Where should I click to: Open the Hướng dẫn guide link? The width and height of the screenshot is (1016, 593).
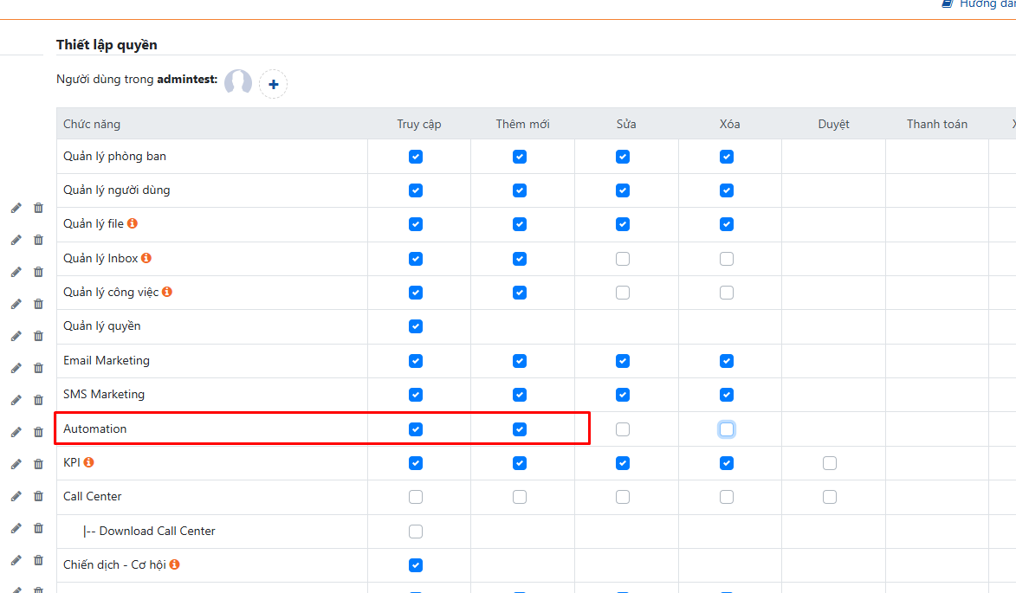(x=983, y=4)
